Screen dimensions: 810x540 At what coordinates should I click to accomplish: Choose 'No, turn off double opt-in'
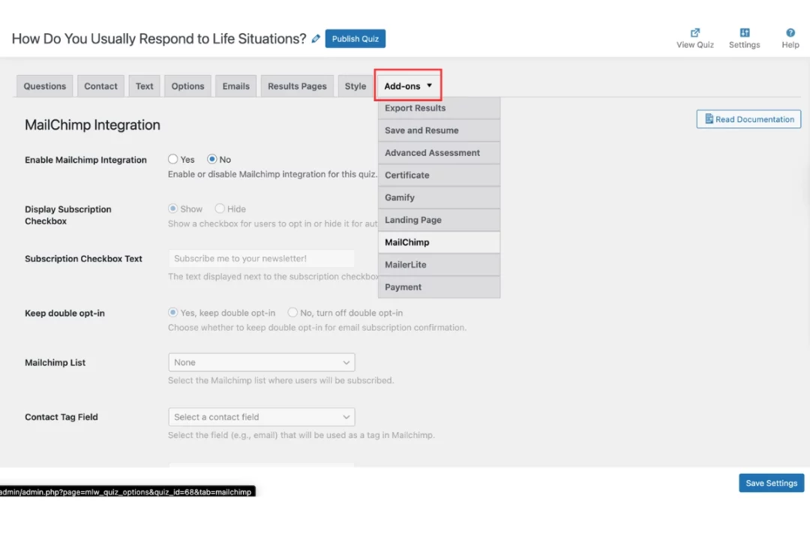tap(292, 312)
